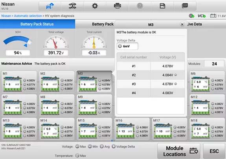Click the -0.03A total current value
The image size is (226, 159).
click(x=94, y=53)
